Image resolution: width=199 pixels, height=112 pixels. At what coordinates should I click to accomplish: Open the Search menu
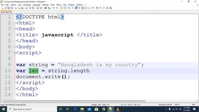13,5
